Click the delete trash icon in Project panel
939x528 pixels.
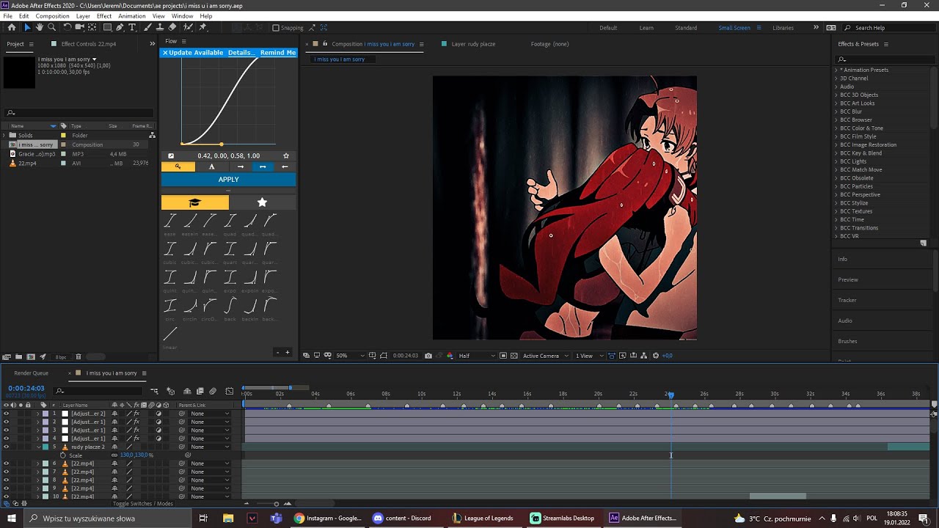78,357
